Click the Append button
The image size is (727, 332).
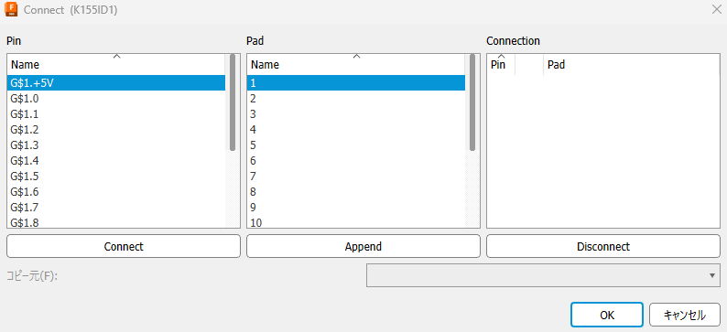363,246
